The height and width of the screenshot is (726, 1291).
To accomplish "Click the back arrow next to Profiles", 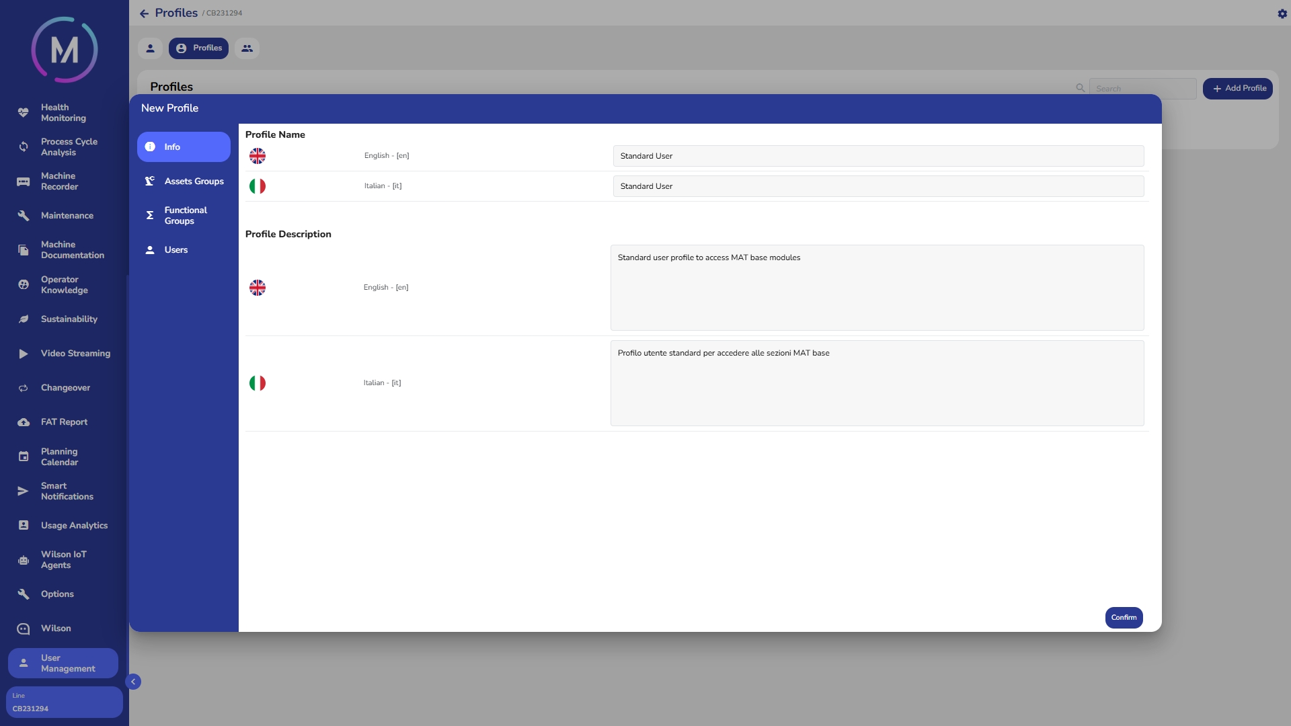I will tap(144, 13).
